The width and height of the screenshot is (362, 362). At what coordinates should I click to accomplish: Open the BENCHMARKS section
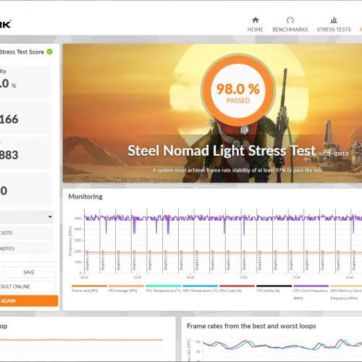(290, 25)
